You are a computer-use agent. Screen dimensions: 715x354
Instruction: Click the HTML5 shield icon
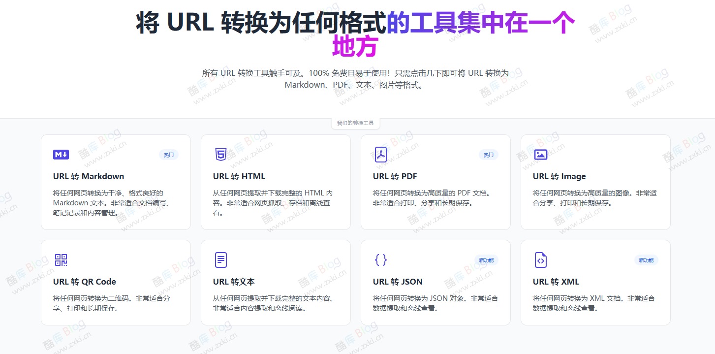pyautogui.click(x=219, y=154)
